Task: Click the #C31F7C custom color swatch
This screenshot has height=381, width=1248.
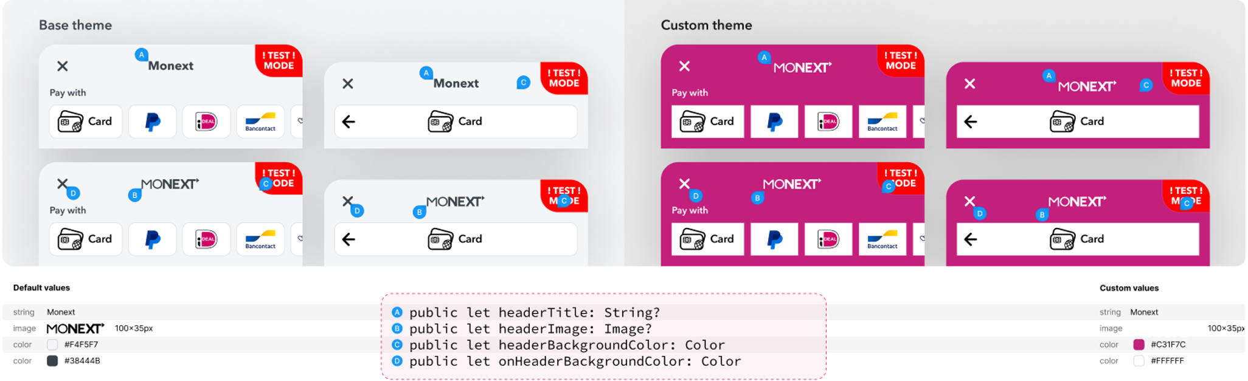Action: [x=1139, y=345]
